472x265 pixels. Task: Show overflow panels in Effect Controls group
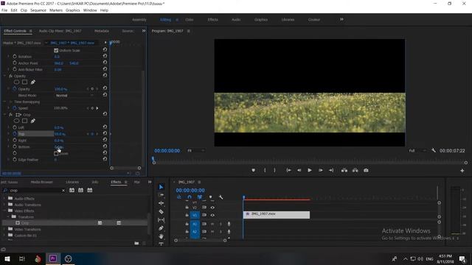[x=144, y=31]
